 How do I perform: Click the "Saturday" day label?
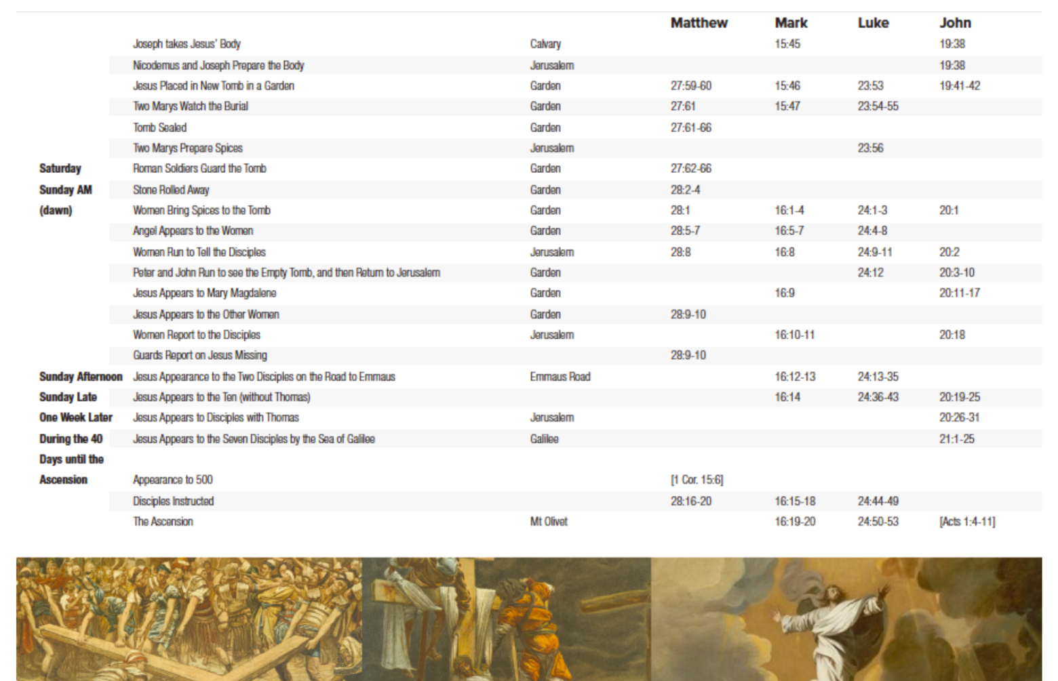point(60,169)
